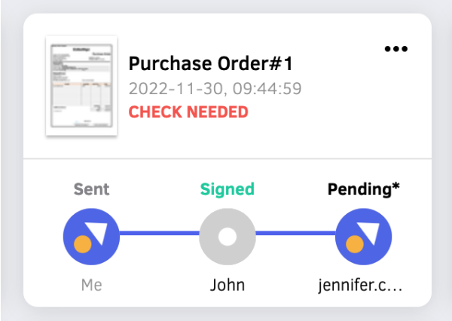Select the sender avatar above Me
452x321 pixels.
(91, 237)
